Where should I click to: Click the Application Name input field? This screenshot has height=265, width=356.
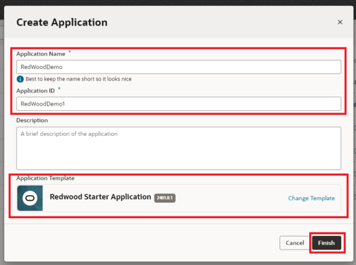(179, 67)
